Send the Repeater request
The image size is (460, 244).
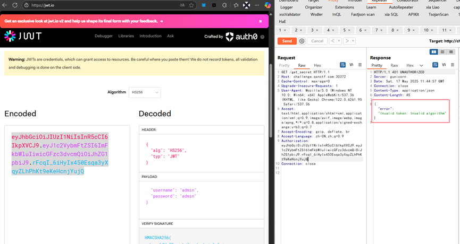click(287, 41)
